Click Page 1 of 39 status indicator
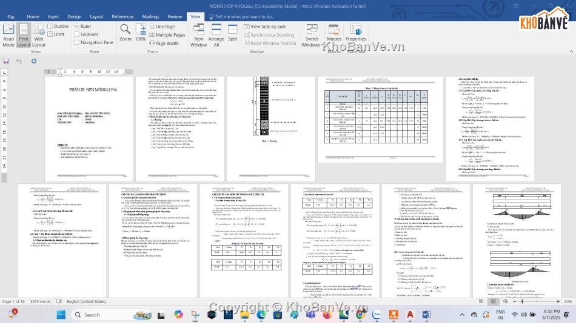The height and width of the screenshot is (323, 576). (13, 301)
